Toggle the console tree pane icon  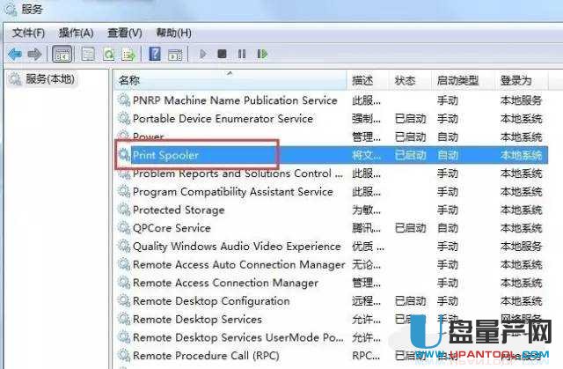pyautogui.click(x=62, y=55)
